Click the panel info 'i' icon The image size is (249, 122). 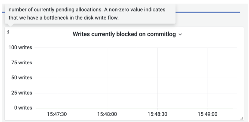tap(8, 32)
